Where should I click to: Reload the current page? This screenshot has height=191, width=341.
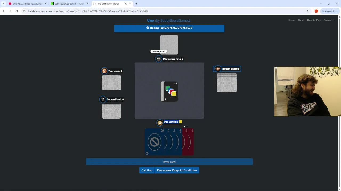(17, 11)
